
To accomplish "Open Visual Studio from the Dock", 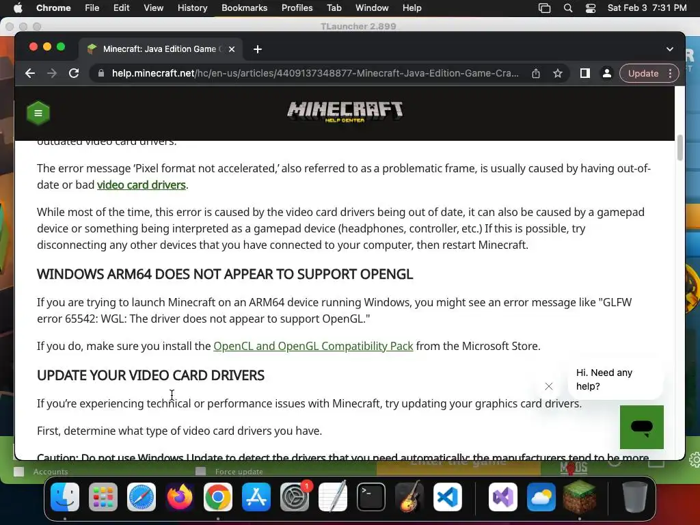I will [503, 496].
